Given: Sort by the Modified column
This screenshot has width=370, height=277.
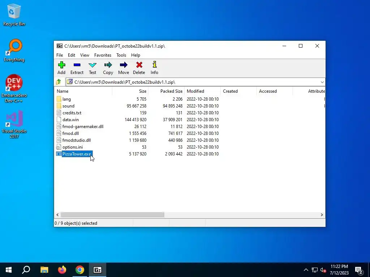Looking at the screenshot, I should pyautogui.click(x=202, y=91).
